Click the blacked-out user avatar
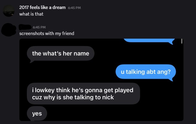196x124 pixels. (9, 30)
